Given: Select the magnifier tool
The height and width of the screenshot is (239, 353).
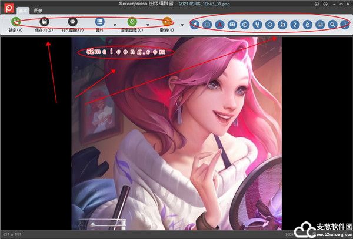Looking at the screenshot, I should 332,25.
